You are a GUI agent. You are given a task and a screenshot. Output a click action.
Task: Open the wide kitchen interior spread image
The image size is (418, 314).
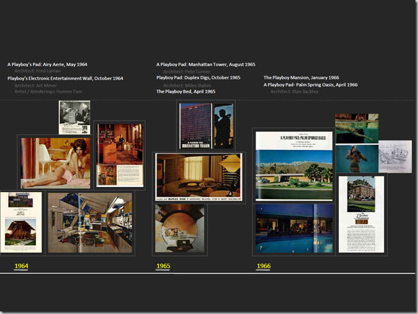(90, 223)
